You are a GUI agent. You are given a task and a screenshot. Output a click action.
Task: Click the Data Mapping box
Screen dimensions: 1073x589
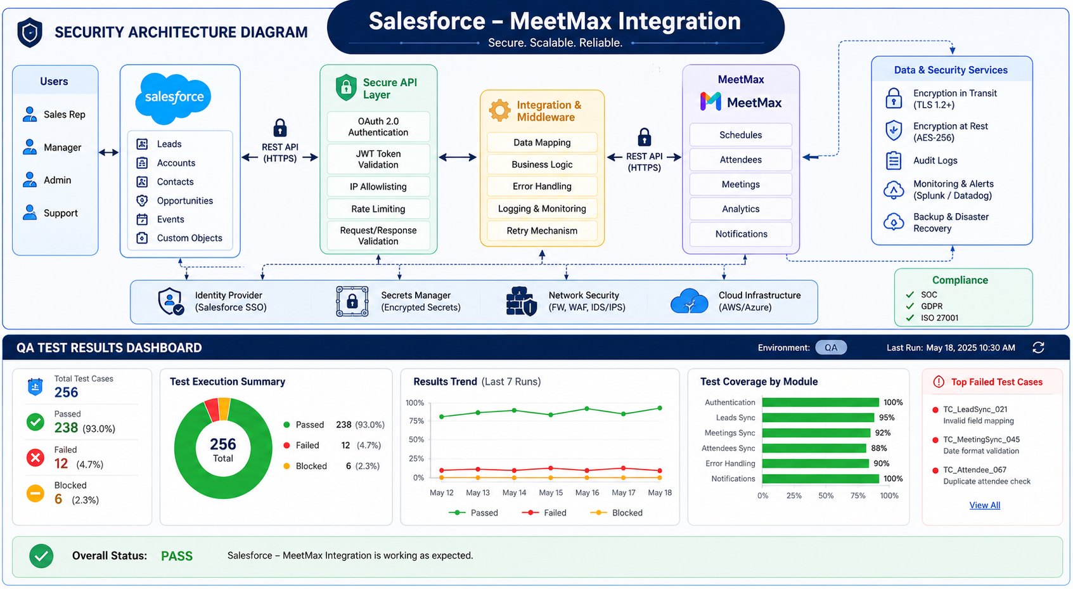click(x=542, y=143)
